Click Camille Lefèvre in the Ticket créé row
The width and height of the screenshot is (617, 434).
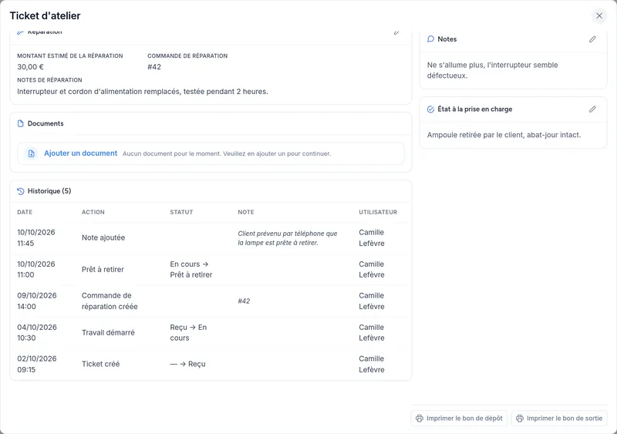372,364
